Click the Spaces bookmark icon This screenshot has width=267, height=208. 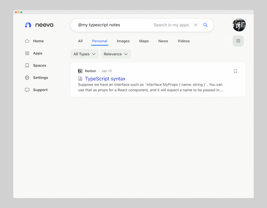click(27, 66)
